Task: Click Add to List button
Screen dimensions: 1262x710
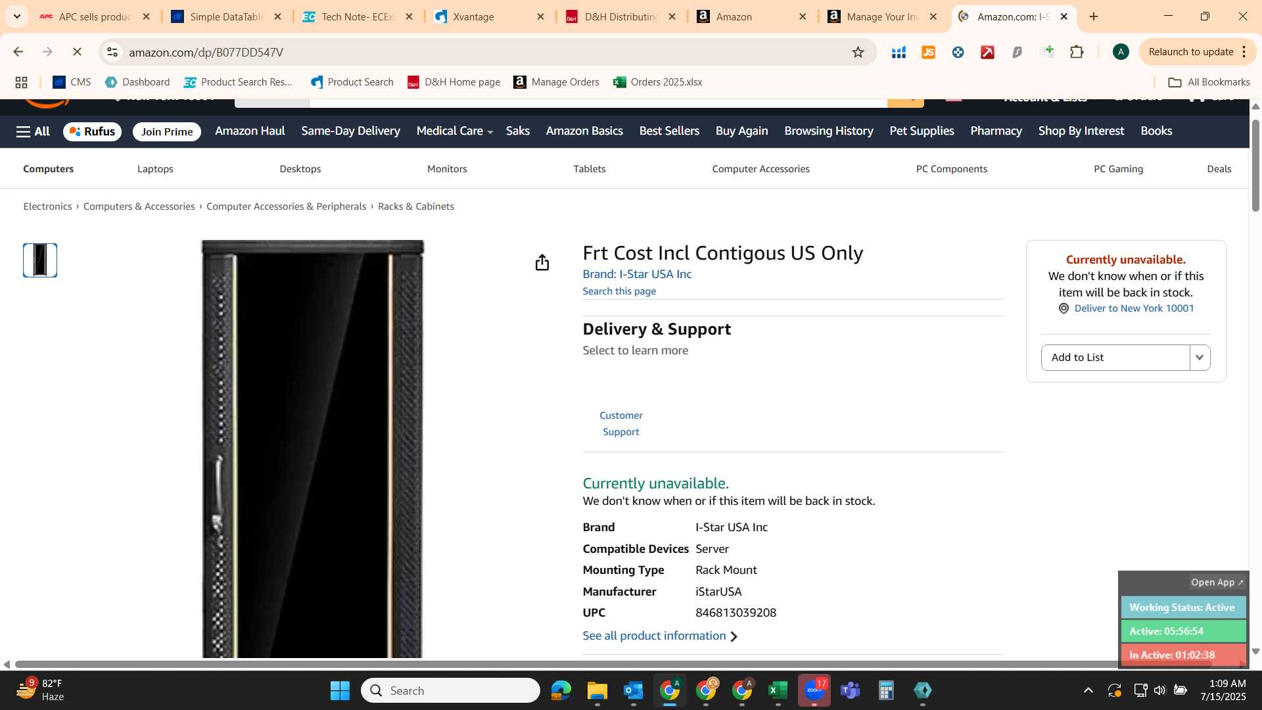Action: point(1115,358)
